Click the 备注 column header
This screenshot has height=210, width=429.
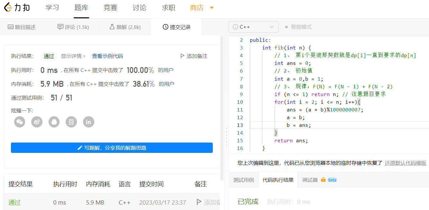[201, 184]
